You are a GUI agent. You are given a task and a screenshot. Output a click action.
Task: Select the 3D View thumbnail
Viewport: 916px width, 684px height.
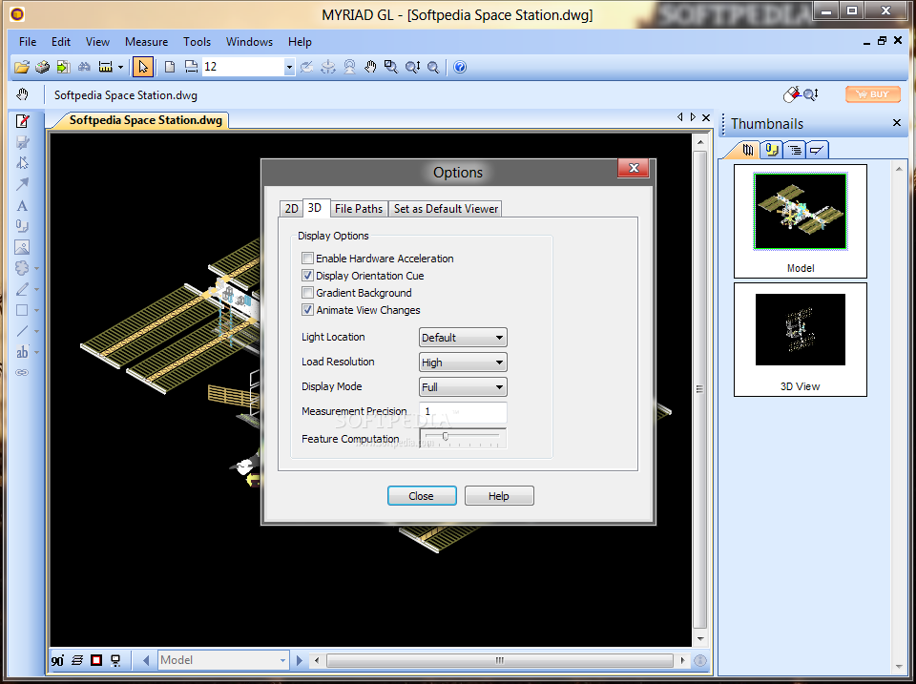[801, 340]
